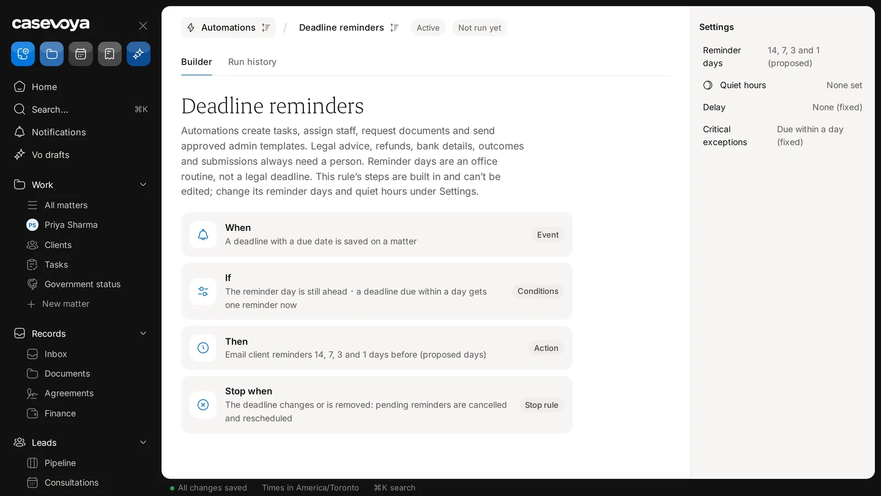Viewport: 881px width, 496px height.
Task: Click the Stop rule tag
Action: [x=541, y=405]
